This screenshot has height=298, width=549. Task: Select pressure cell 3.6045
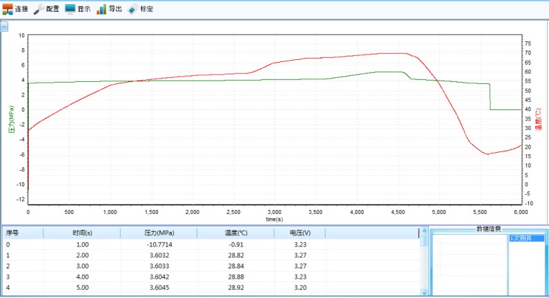tap(159, 288)
